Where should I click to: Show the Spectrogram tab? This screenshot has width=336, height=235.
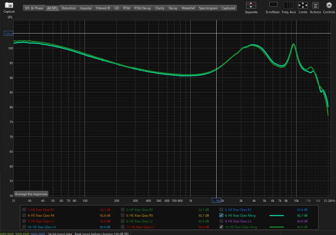208,8
